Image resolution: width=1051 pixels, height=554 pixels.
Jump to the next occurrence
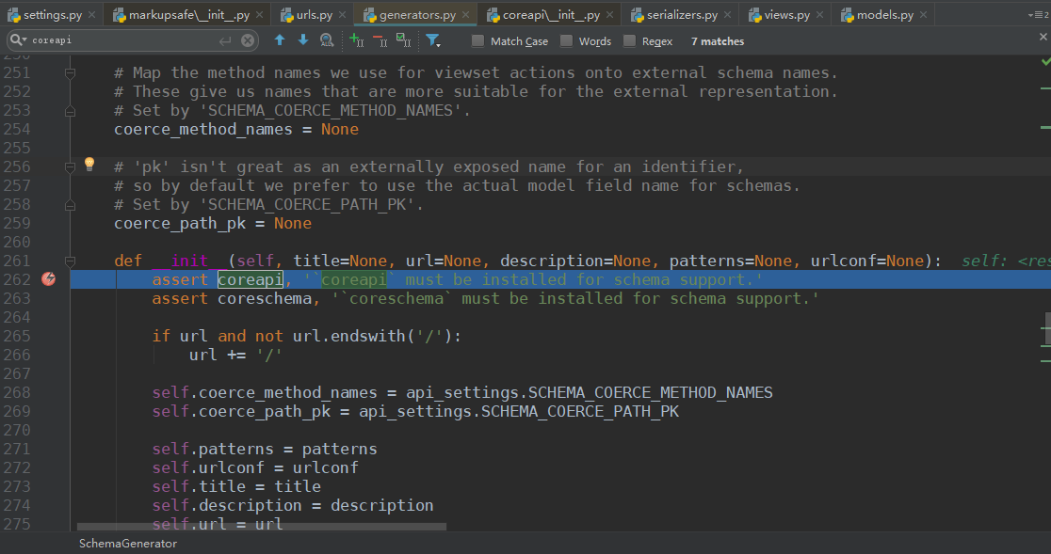tap(301, 40)
